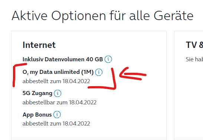Open the TV & section heading

coord(194,45)
